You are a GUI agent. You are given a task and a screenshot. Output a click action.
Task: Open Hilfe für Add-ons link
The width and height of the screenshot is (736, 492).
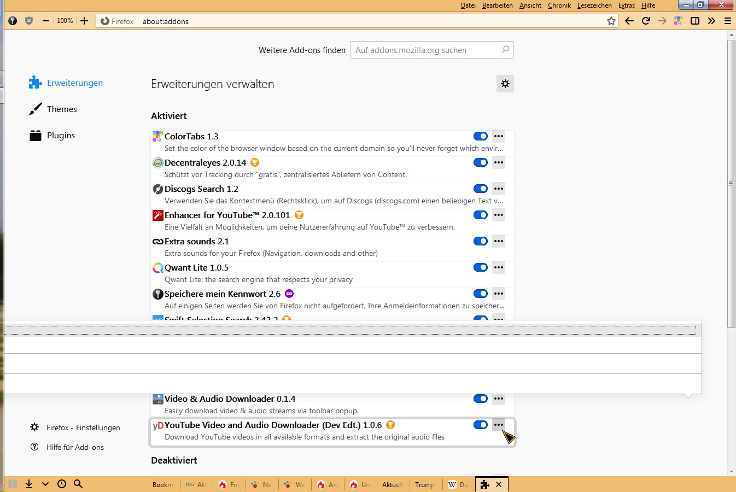(67, 447)
